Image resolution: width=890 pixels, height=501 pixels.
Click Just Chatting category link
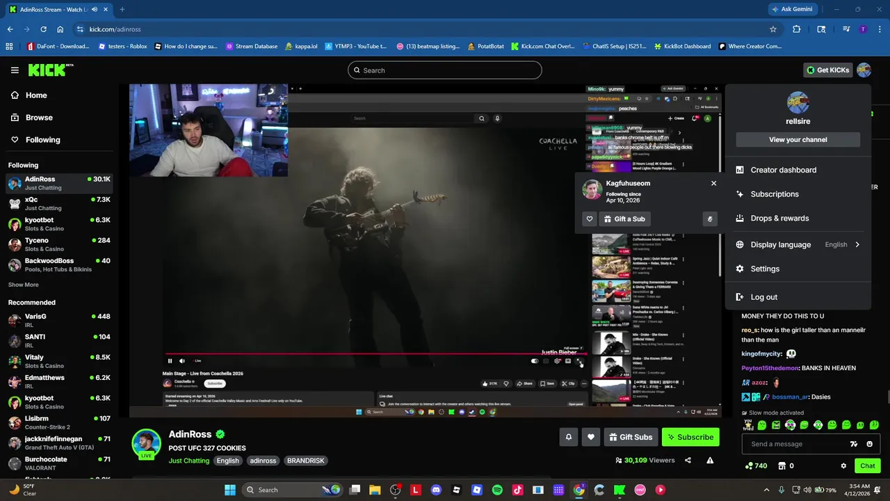[188, 461]
